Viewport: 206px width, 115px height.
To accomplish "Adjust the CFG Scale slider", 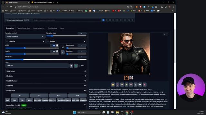I will [x=46, y=60].
